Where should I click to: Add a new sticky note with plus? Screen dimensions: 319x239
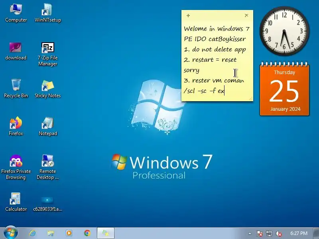tap(188, 16)
